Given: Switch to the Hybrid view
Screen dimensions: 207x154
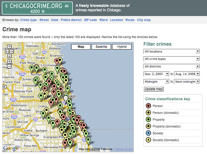Looking at the screenshot, I should click(122, 47).
